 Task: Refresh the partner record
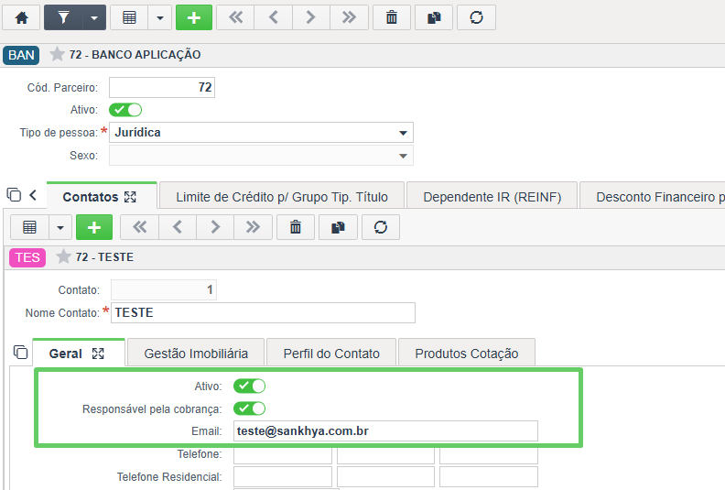coord(476,17)
